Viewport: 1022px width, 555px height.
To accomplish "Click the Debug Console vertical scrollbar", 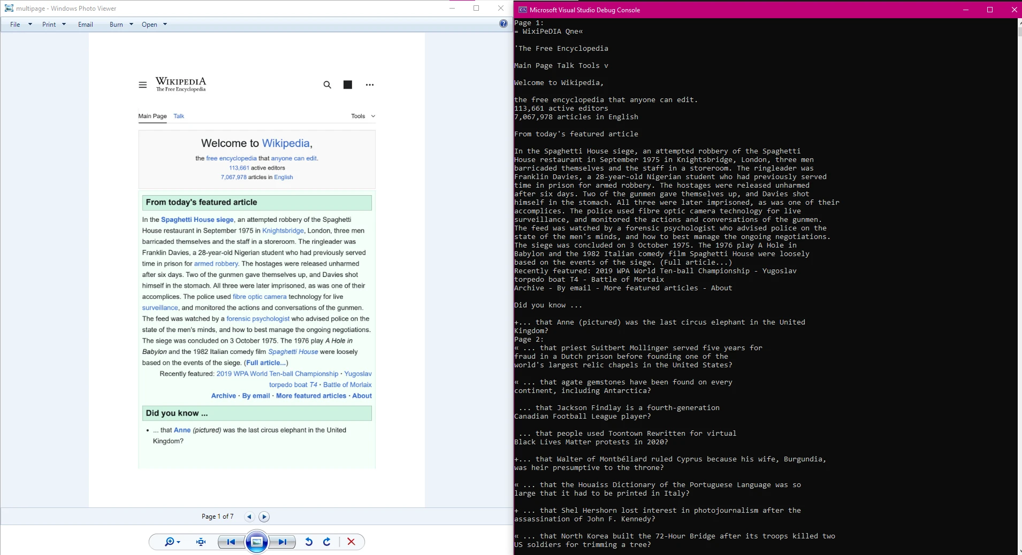I will coord(1019,267).
